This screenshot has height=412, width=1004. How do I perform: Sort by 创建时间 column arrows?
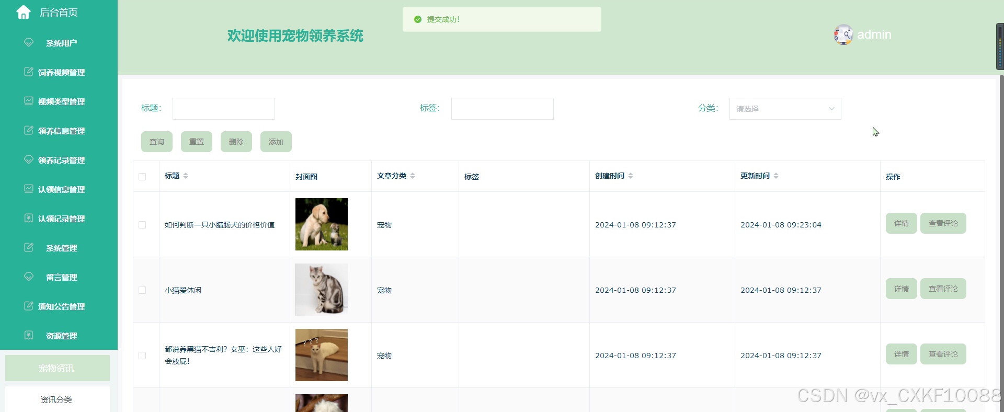click(631, 176)
